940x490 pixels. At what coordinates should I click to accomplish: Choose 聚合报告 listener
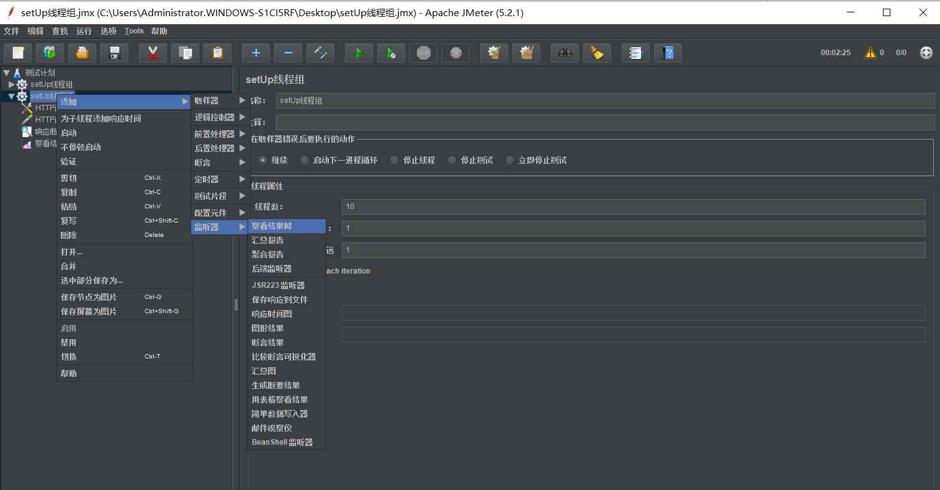point(287,254)
